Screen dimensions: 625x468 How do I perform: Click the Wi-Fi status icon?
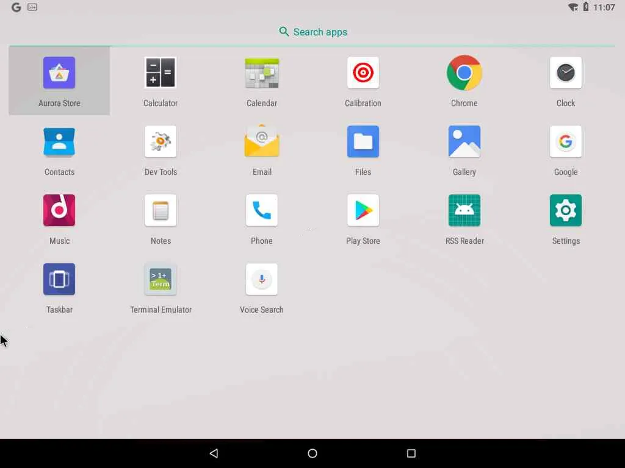pos(573,7)
